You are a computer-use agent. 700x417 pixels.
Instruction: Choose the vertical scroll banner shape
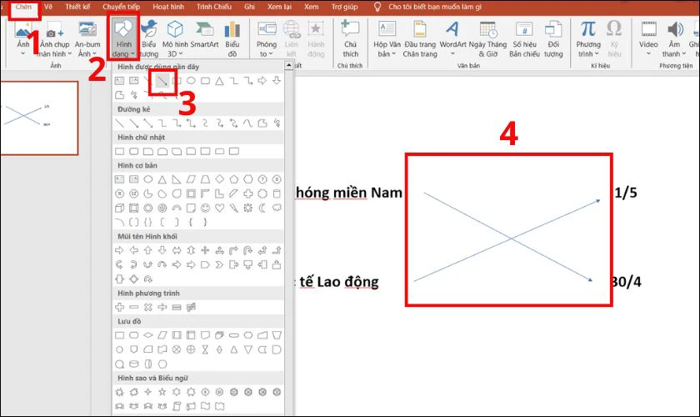177,406
